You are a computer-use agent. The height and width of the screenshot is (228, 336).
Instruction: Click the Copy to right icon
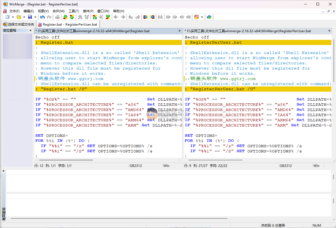pos(116,17)
